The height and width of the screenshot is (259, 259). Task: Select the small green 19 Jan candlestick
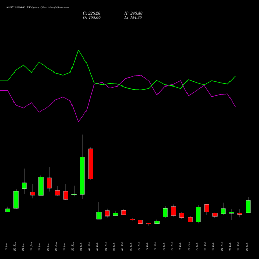coord(8,210)
